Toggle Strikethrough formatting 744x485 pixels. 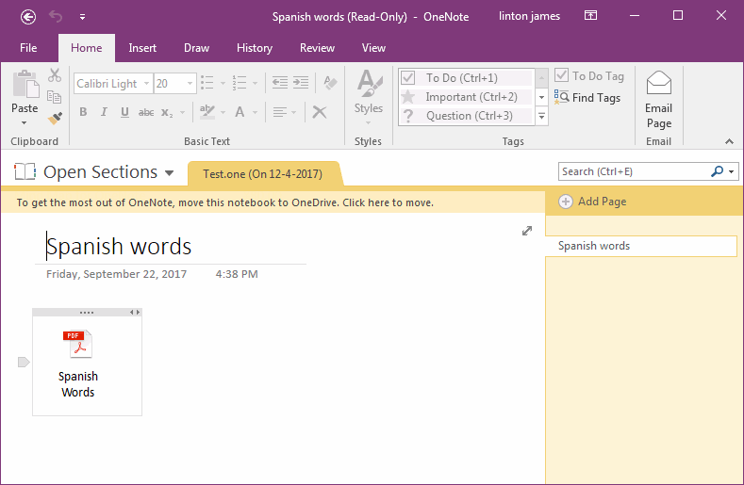146,112
